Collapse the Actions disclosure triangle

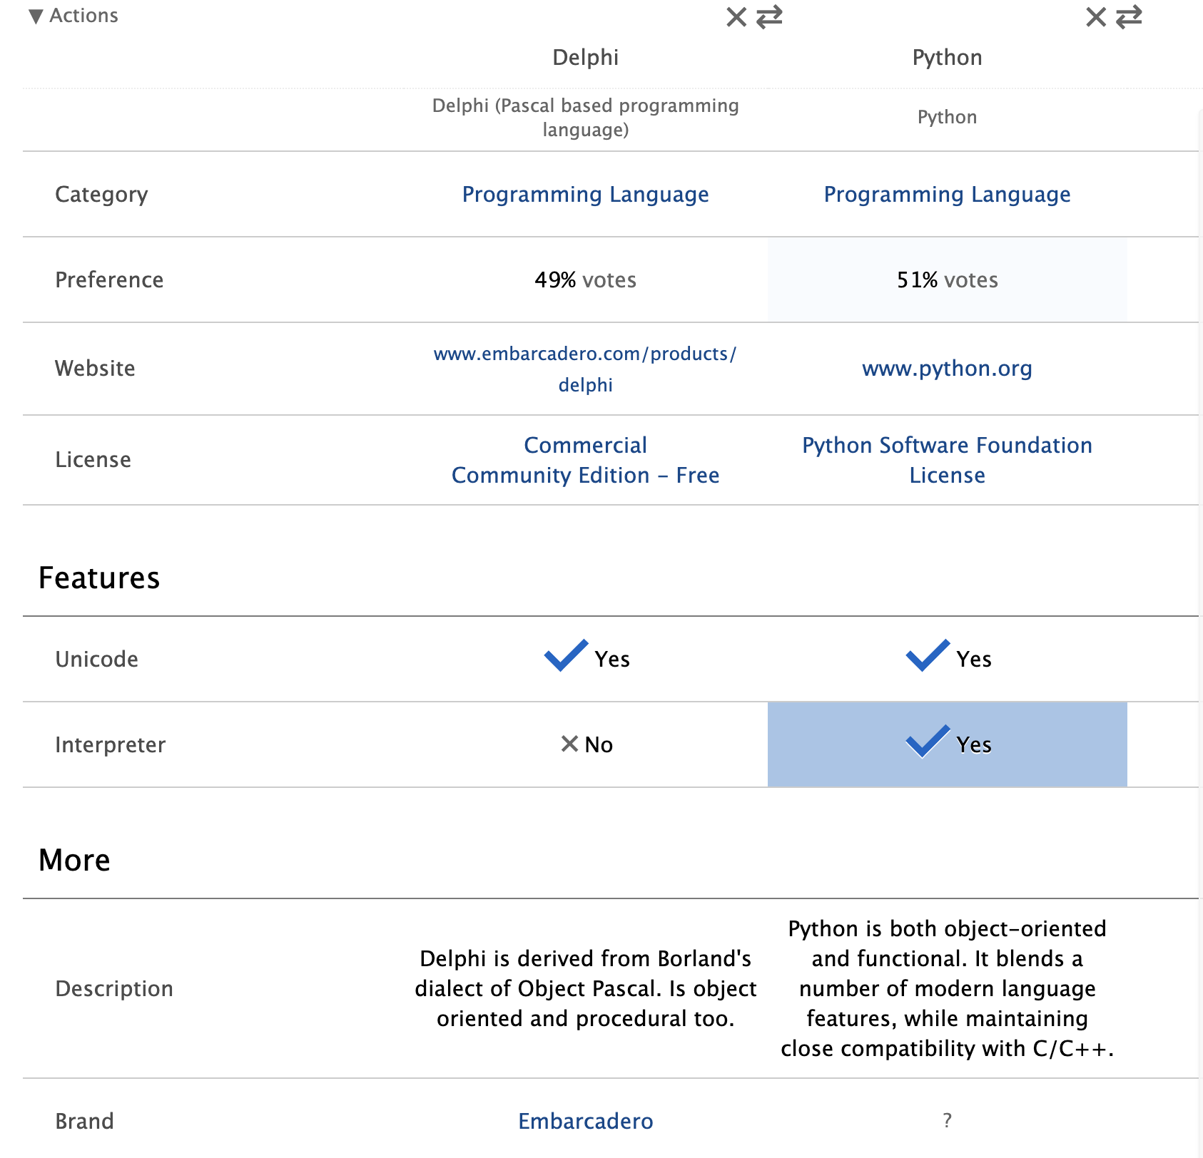pos(36,16)
